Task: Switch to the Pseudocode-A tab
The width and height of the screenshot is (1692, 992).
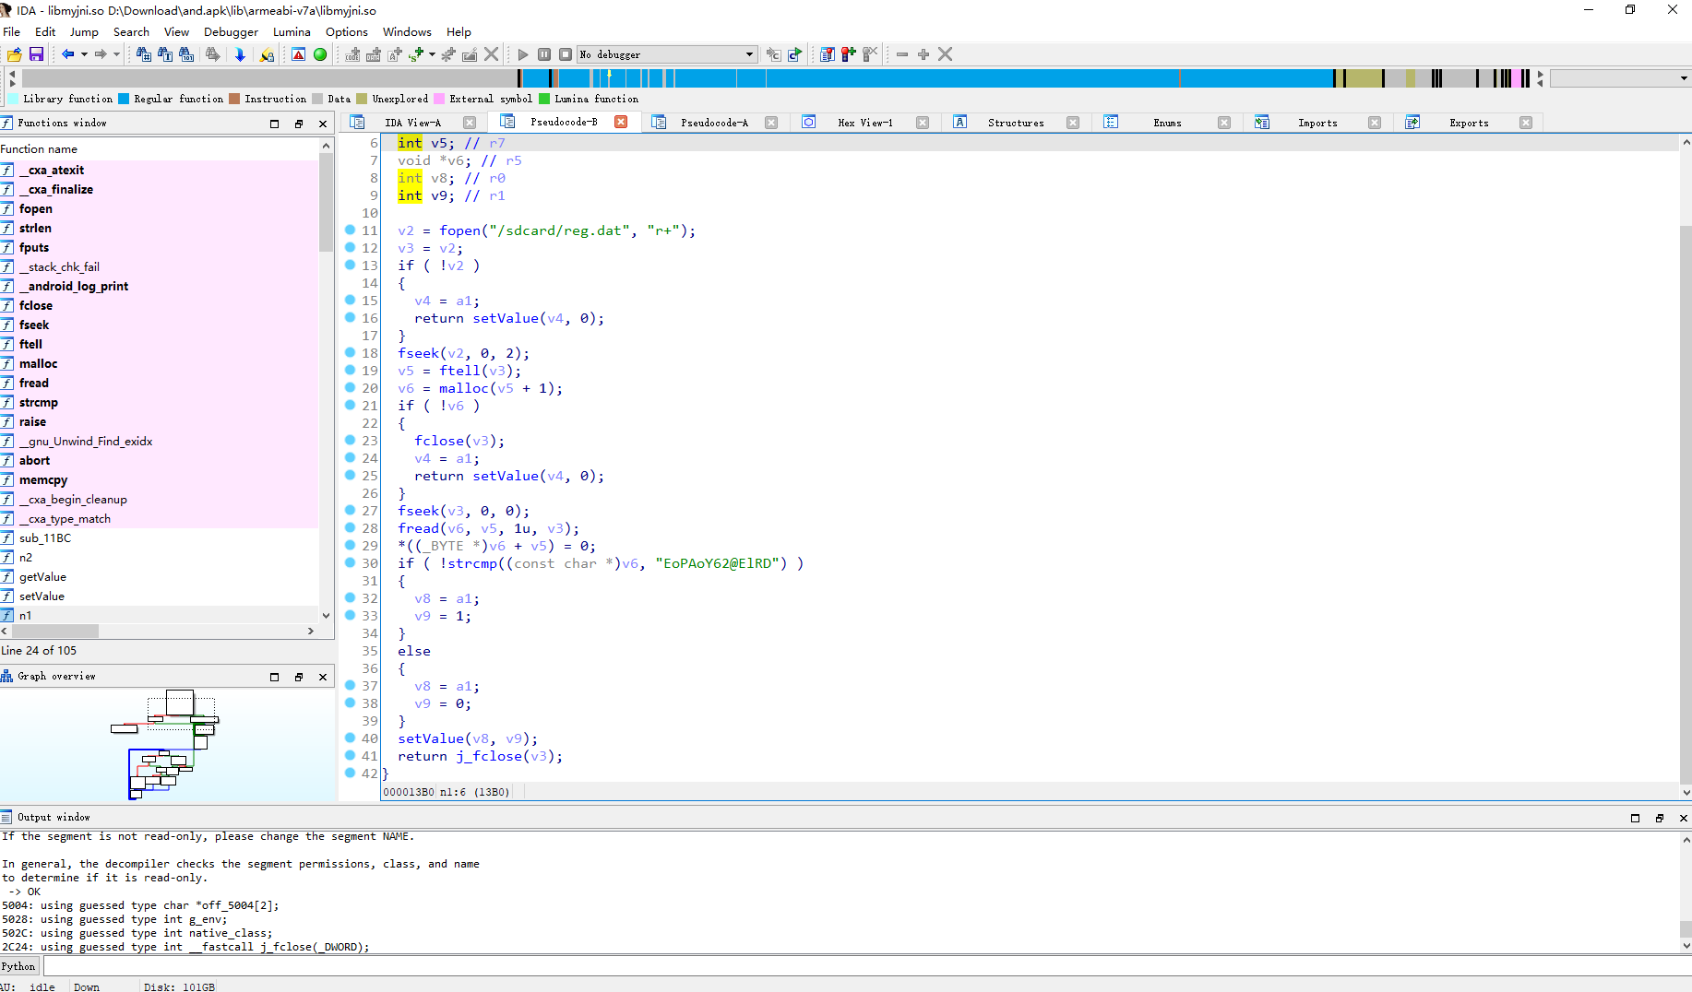Action: (714, 123)
